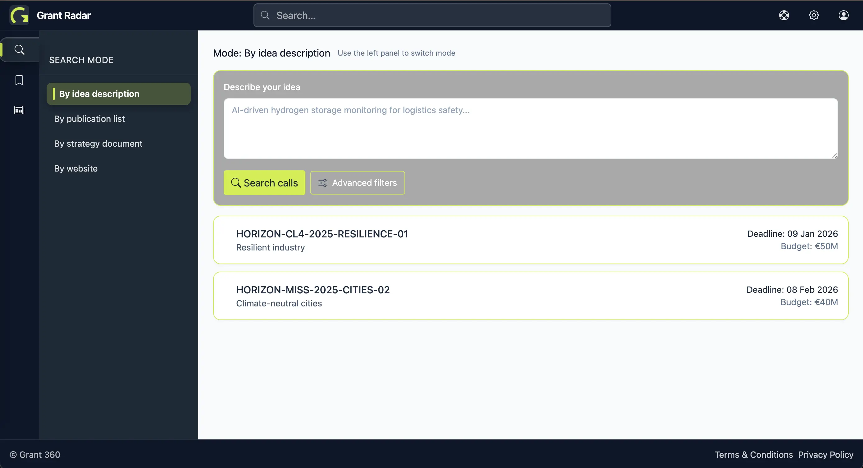Open Advanced filters
The image size is (863, 468).
(x=358, y=183)
